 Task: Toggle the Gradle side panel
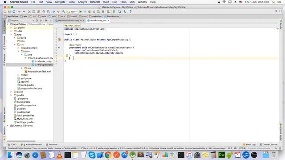point(281,24)
